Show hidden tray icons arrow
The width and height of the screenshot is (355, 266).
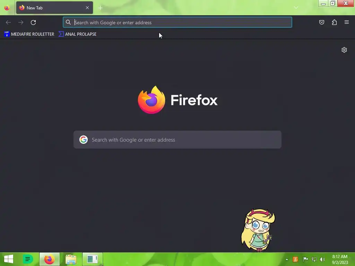pos(287,259)
